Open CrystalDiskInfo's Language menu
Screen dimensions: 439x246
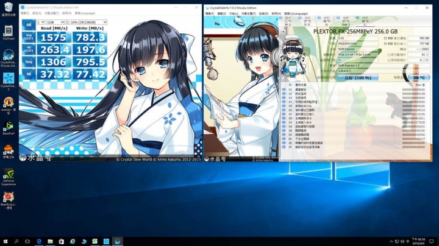tap(296, 13)
